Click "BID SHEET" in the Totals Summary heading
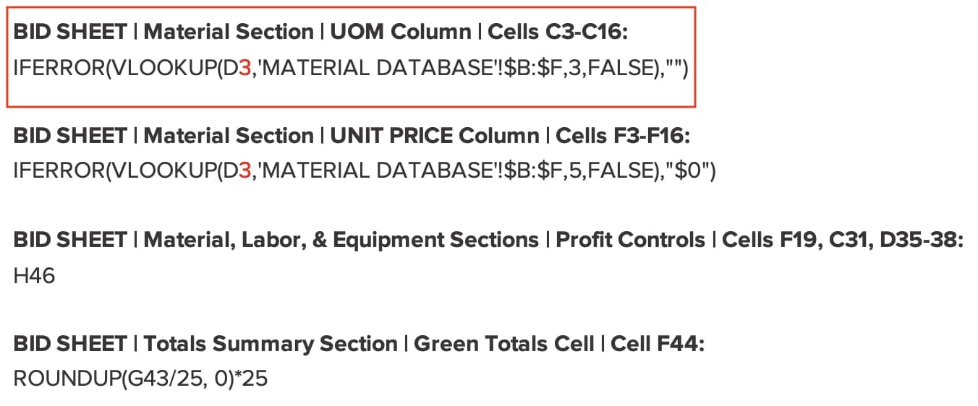This screenshot has height=406, width=978. tap(70, 344)
